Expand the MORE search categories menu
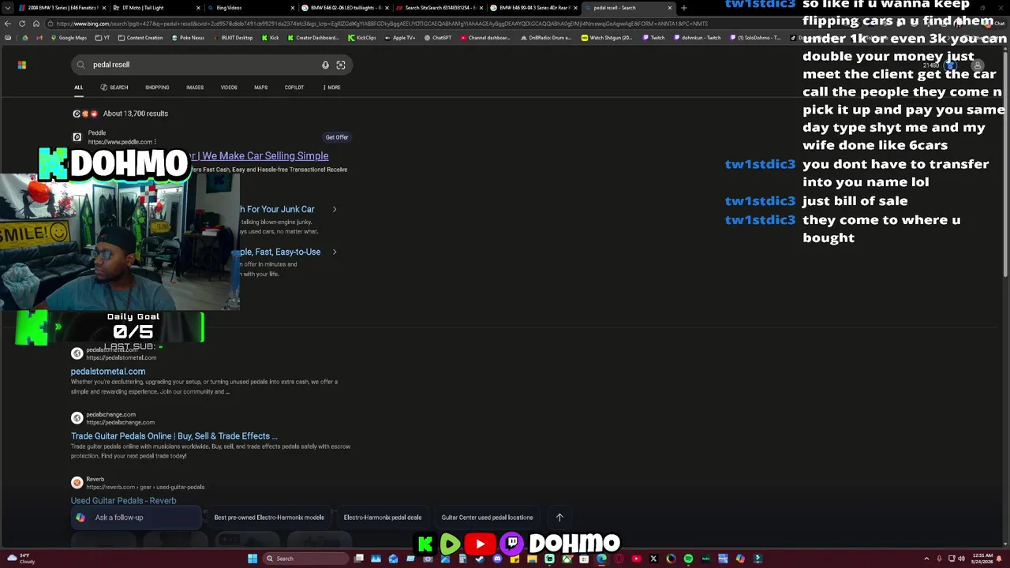The width and height of the screenshot is (1010, 568). coord(332,88)
